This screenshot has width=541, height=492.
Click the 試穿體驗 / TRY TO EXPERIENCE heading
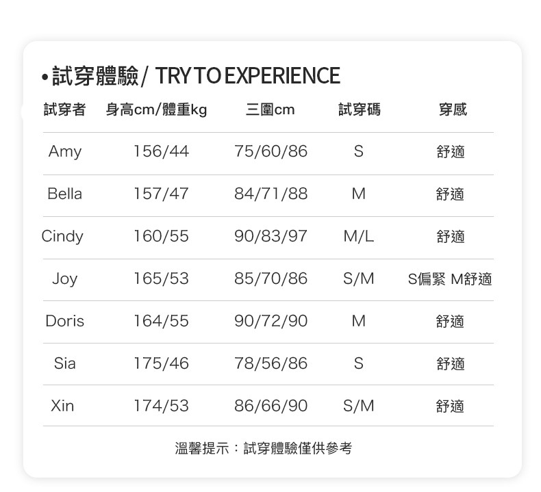191,76
